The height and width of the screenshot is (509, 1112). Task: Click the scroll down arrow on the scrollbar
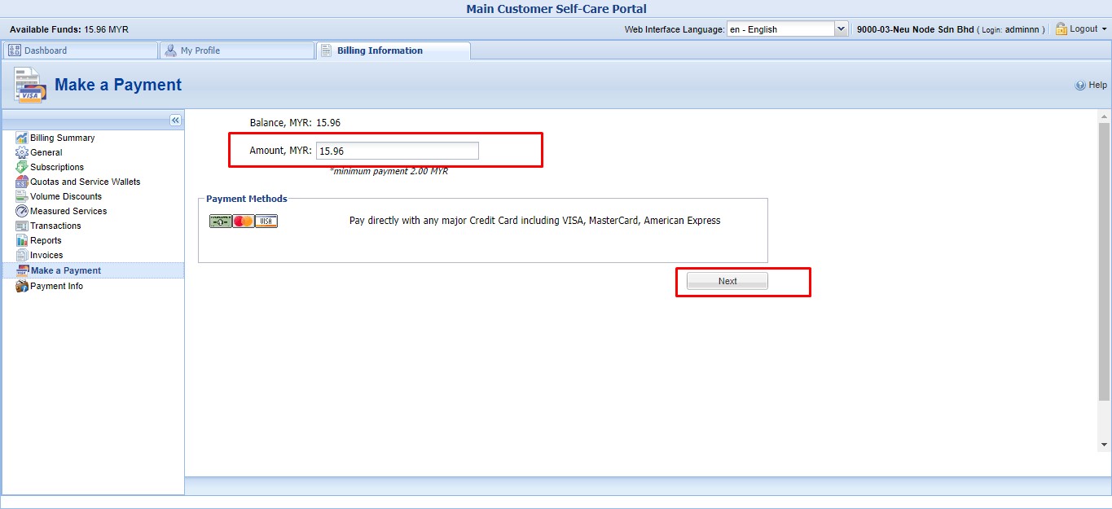point(1104,445)
